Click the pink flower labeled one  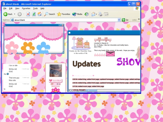pyautogui.click(x=12, y=48)
